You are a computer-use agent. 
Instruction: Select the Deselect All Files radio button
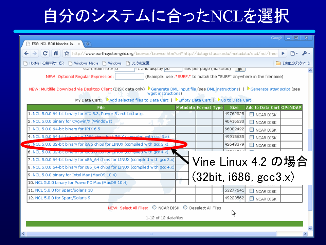coord(185,208)
